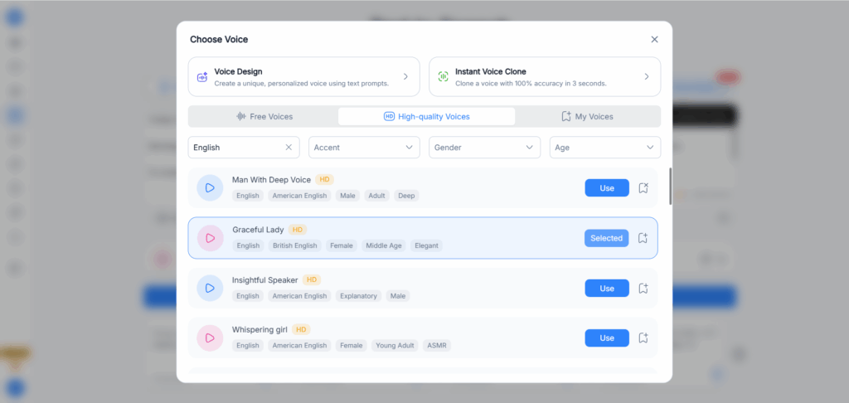Click the Middle Age tag
Viewport: 849px width, 403px height.
point(384,245)
